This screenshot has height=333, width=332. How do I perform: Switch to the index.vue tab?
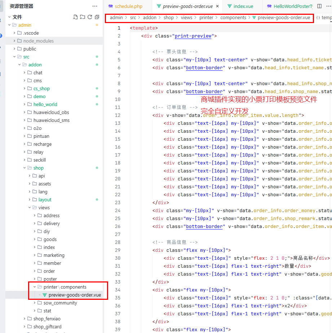point(243,6)
